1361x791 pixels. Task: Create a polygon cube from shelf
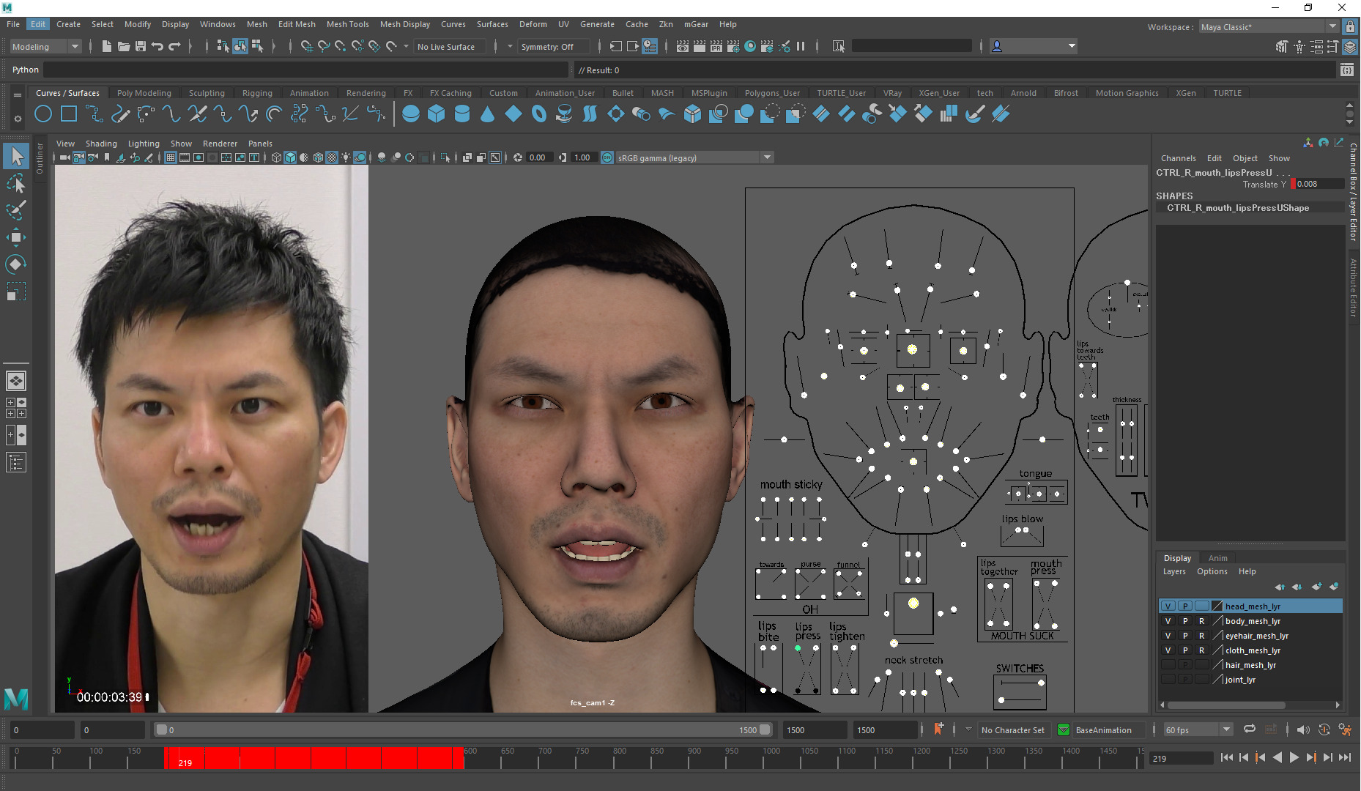437,114
